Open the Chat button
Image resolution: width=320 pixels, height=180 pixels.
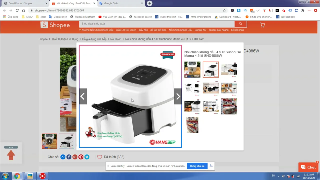tap(308, 167)
